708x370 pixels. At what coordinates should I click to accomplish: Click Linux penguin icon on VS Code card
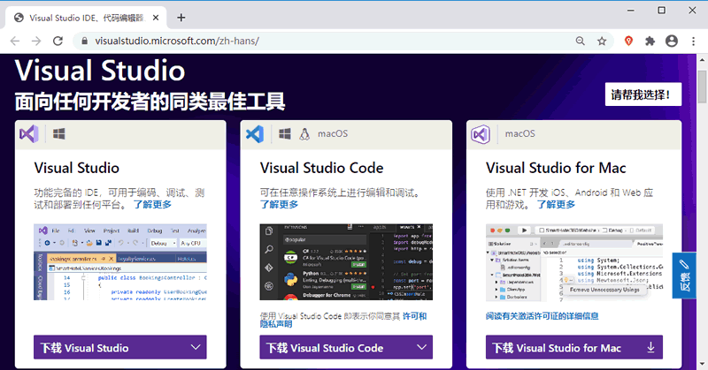(x=304, y=134)
